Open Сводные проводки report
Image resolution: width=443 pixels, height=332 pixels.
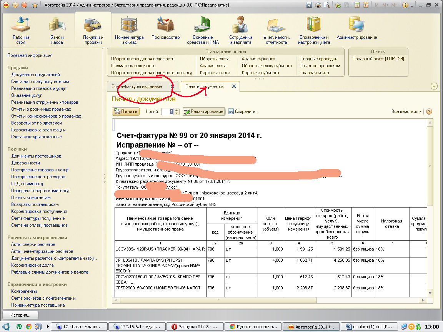[x=319, y=59]
